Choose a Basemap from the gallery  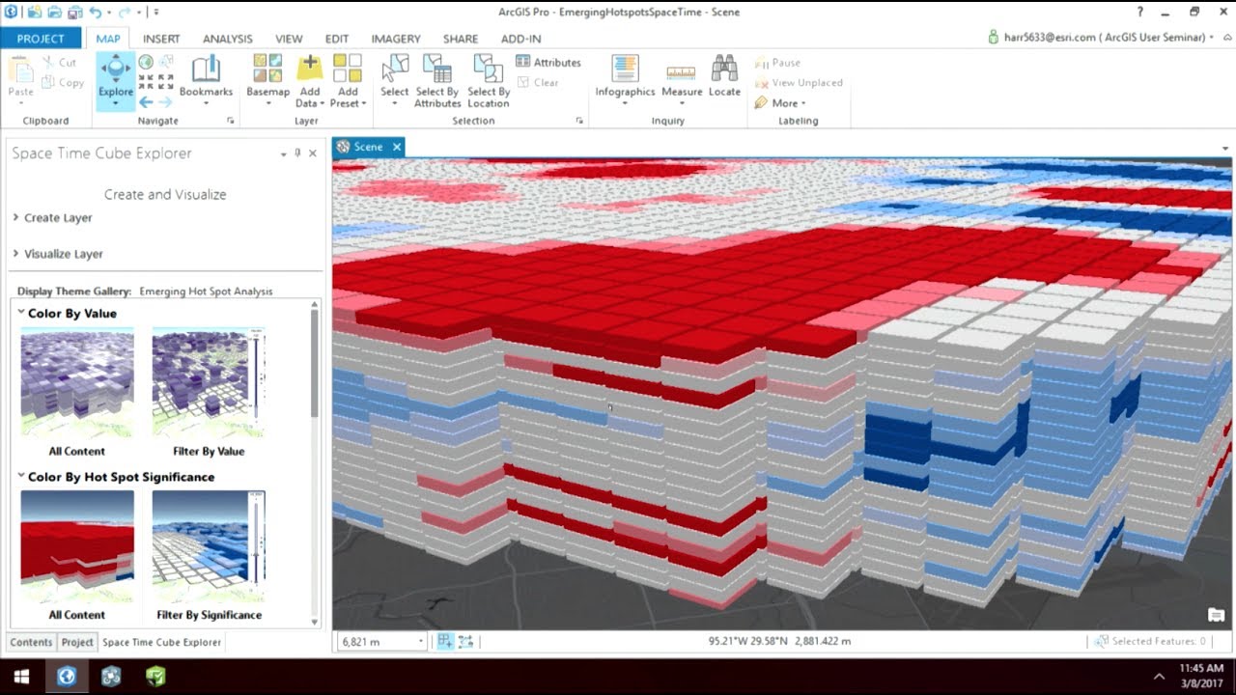(267, 79)
